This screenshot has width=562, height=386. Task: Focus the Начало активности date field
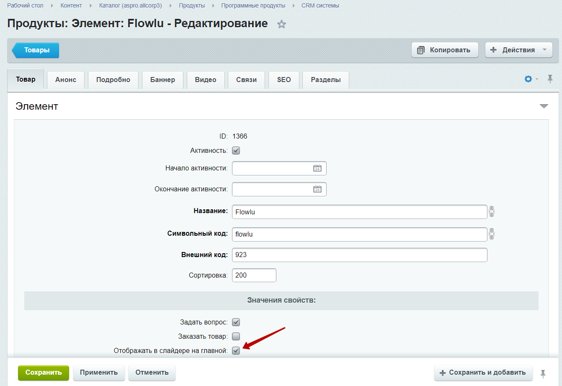pyautogui.click(x=279, y=168)
